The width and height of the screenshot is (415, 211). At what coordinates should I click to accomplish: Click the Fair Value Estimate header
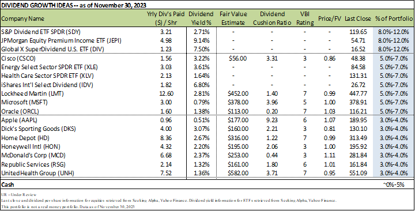tap(233, 18)
